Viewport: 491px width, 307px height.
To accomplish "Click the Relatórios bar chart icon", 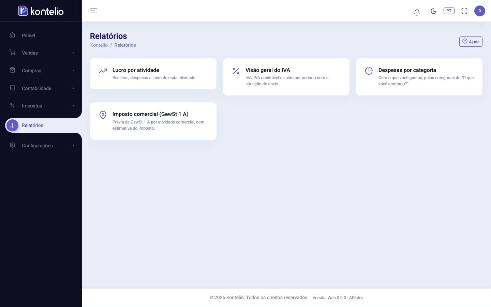I will pyautogui.click(x=12, y=126).
